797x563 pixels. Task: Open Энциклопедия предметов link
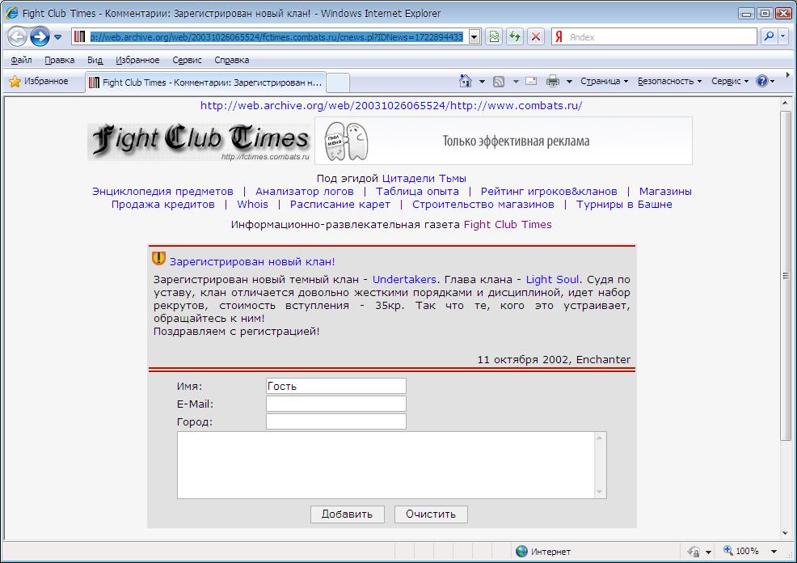[x=162, y=192]
